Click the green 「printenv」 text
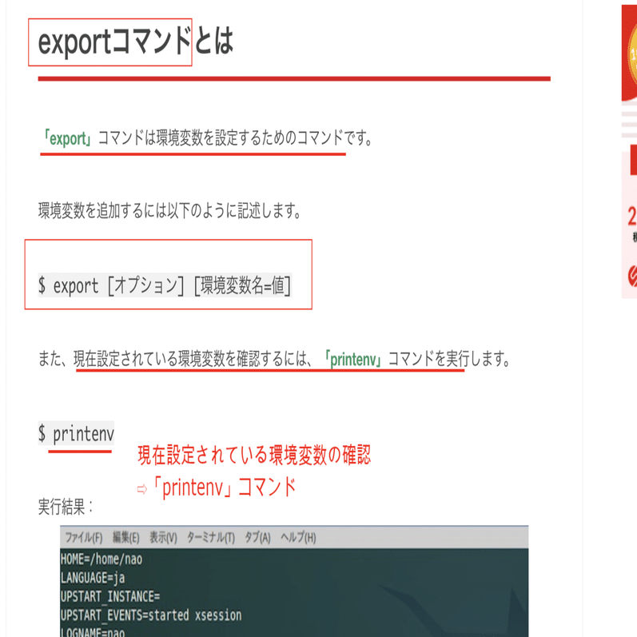This screenshot has height=637, width=637. [354, 359]
